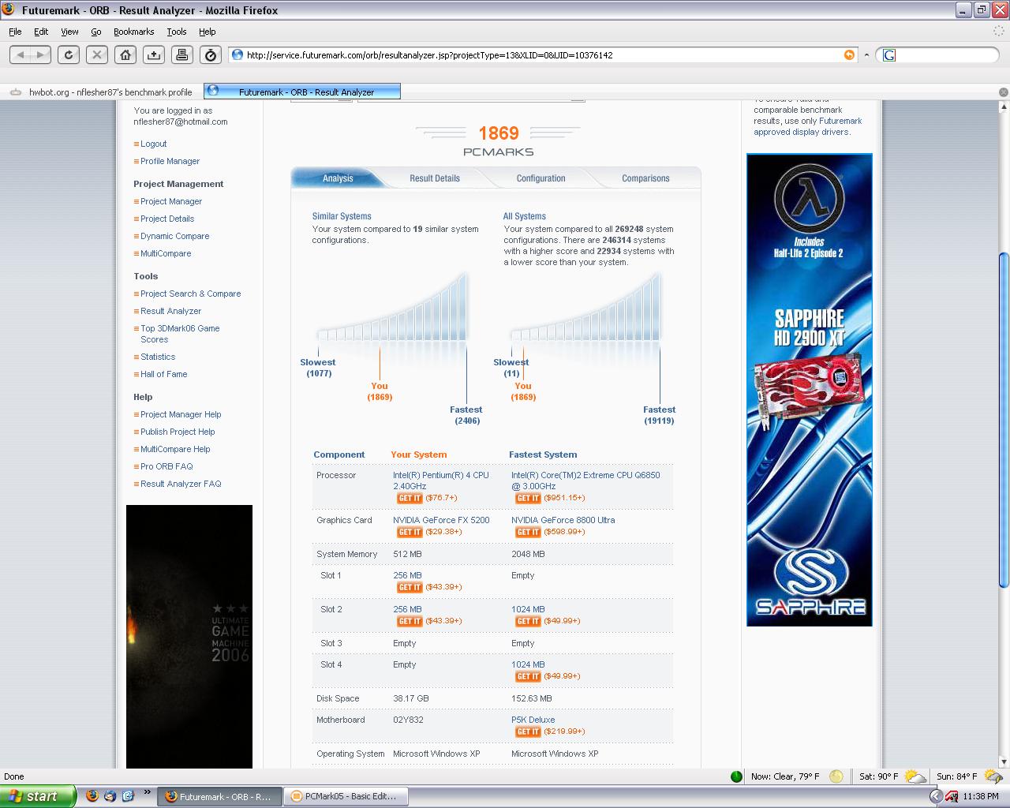Click GET IT for Slot 2 1024 MB
This screenshot has height=808, width=1010.
pyautogui.click(x=528, y=622)
